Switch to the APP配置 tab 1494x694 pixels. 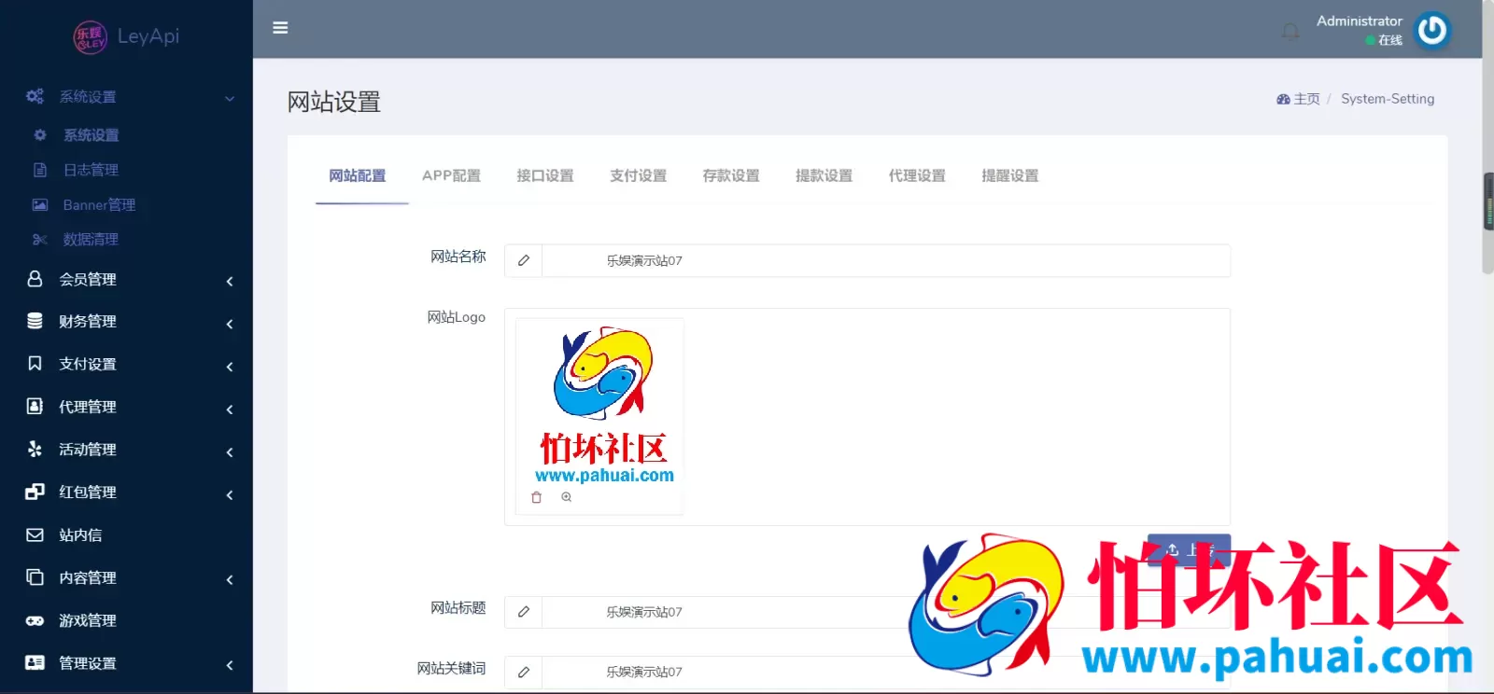pos(451,175)
